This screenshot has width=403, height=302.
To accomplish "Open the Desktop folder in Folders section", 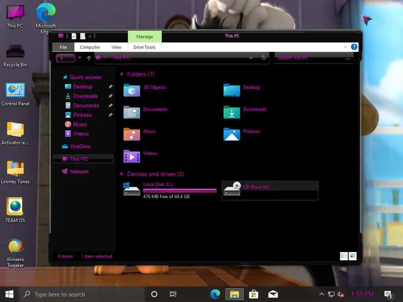I will pos(242,90).
